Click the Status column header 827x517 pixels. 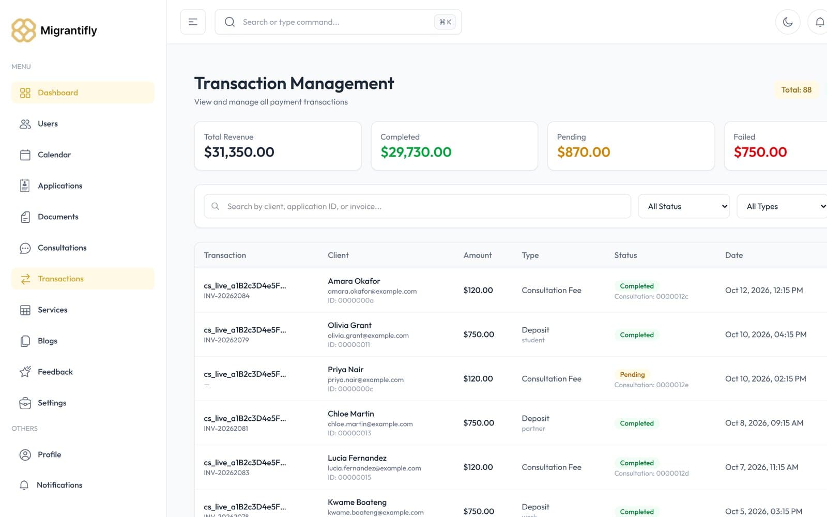pos(625,255)
